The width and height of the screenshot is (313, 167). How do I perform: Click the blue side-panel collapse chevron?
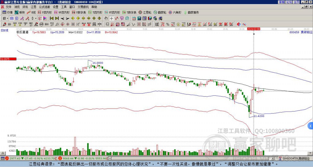(x=311, y=126)
